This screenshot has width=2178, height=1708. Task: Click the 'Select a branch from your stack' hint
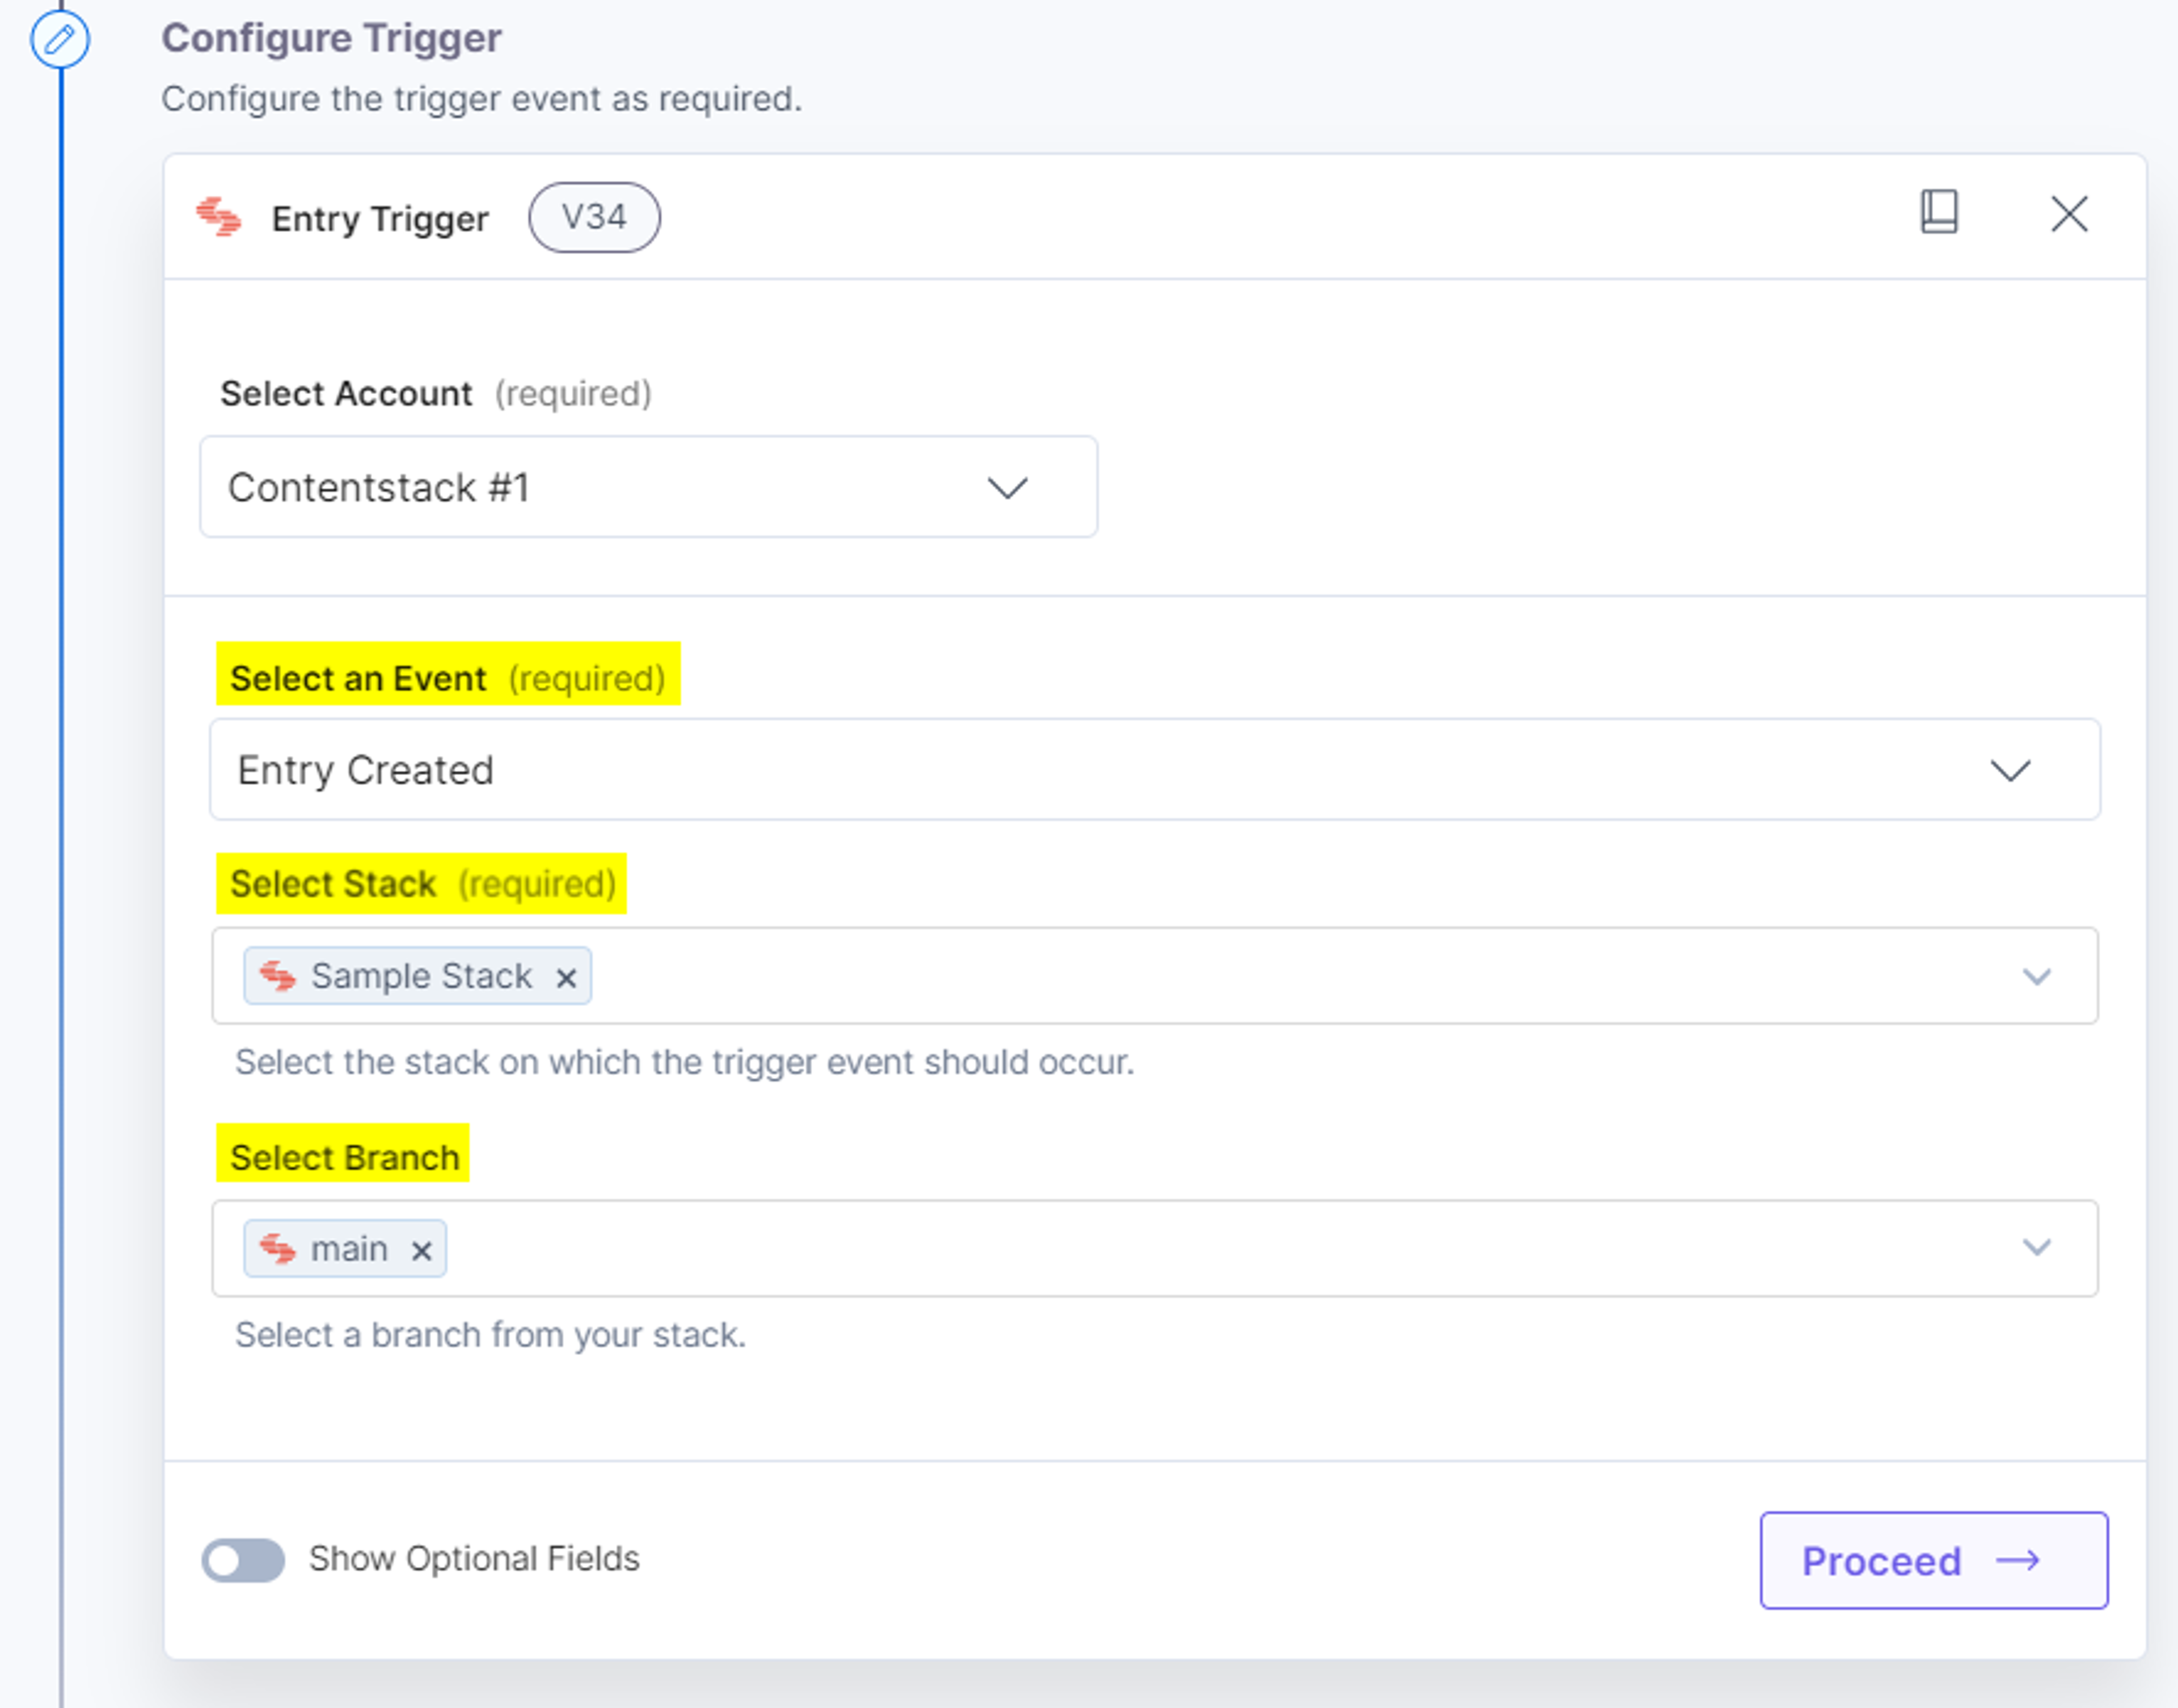pos(491,1335)
